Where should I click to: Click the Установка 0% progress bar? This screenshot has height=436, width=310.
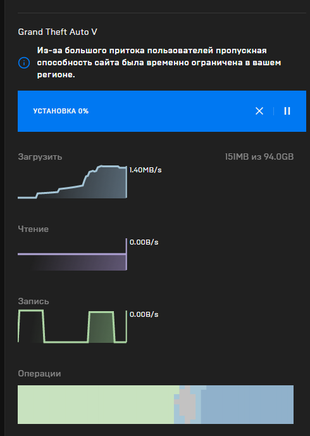[162, 111]
